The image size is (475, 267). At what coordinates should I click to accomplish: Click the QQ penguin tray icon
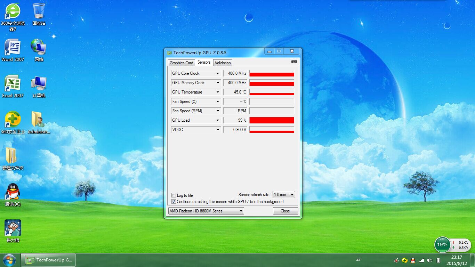click(x=413, y=260)
